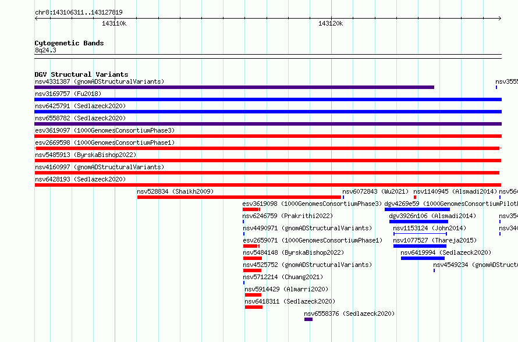
Task: Open dgv4269e59 1000GenomesConsortiumPilot label
Action: tap(451, 204)
